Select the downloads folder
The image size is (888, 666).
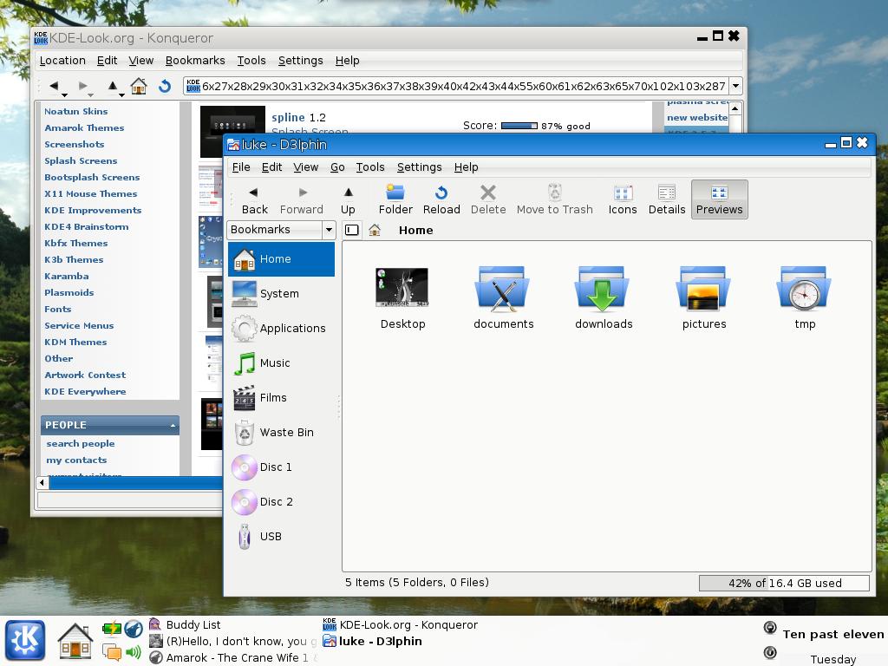[604, 298]
